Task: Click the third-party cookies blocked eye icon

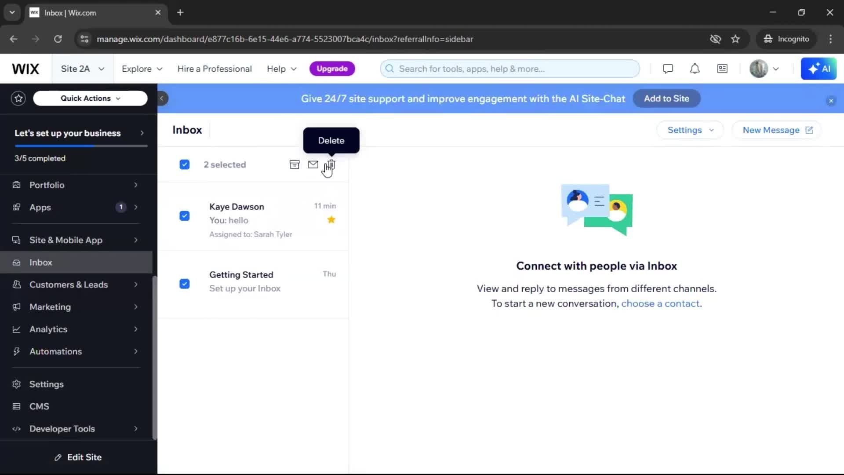Action: (x=715, y=39)
